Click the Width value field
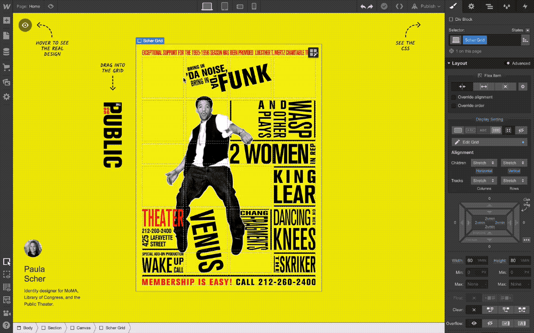The image size is (534, 333). click(476, 261)
